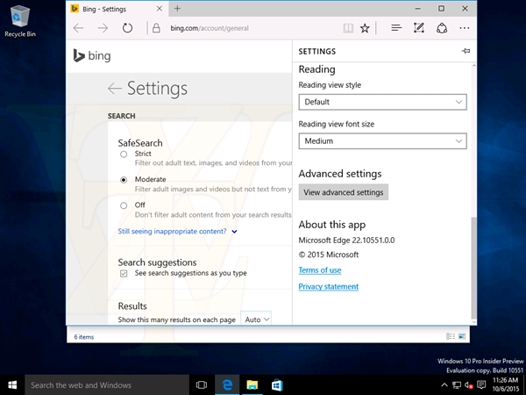Expand Reading view font size dropdown
Image resolution: width=526 pixels, height=395 pixels.
click(x=382, y=140)
